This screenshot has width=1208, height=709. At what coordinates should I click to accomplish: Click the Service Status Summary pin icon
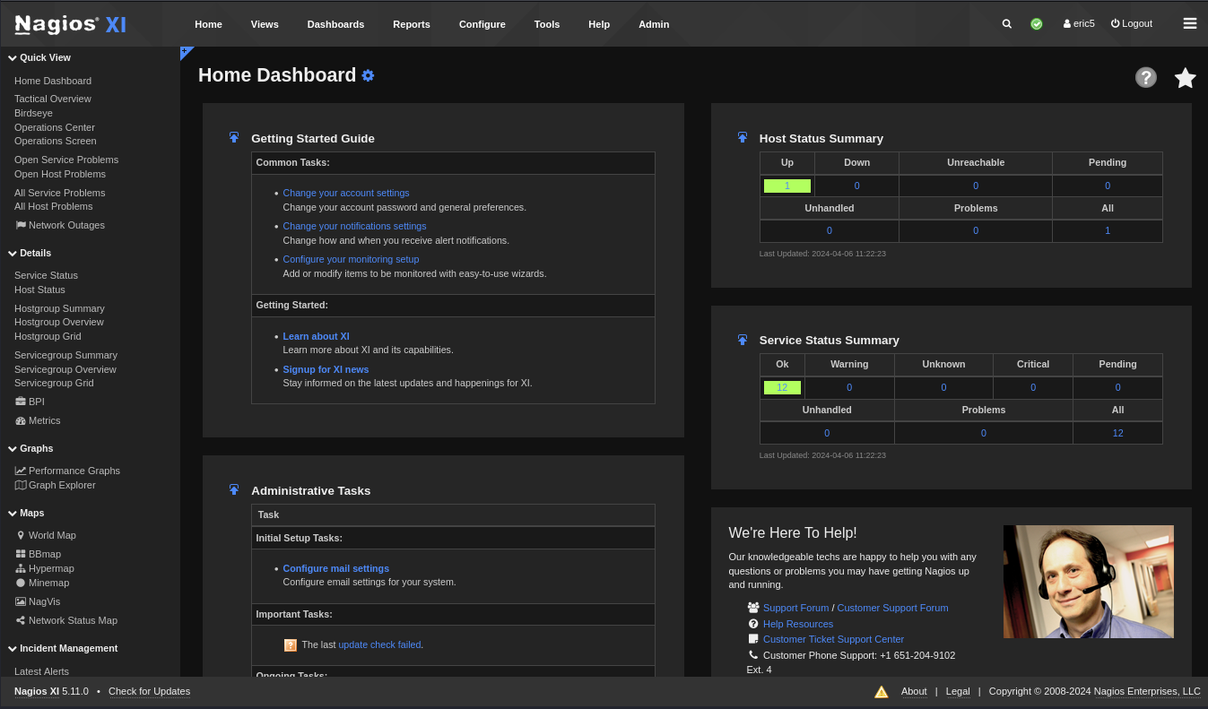[x=743, y=340]
